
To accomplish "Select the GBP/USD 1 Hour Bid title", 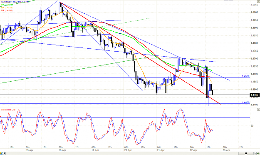I will pos(15,2).
